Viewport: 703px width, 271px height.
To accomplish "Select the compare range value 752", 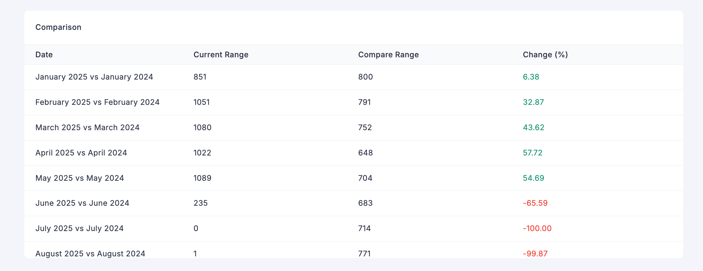I will click(x=365, y=127).
